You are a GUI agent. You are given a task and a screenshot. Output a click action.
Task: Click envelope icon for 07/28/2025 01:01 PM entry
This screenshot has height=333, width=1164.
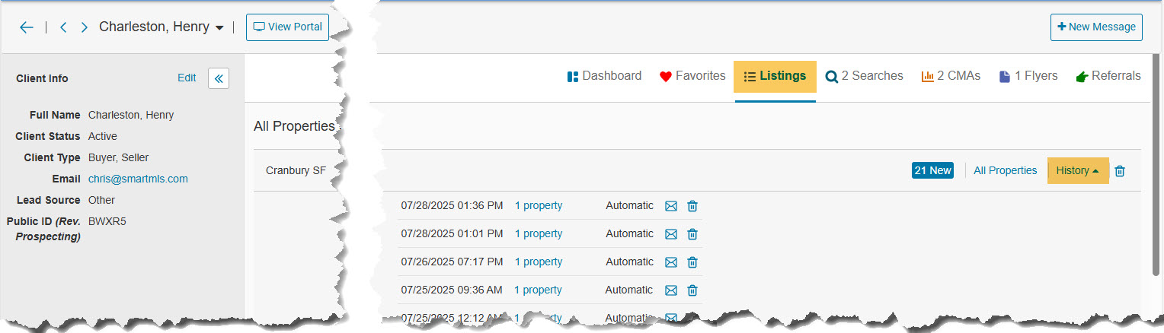tap(671, 234)
